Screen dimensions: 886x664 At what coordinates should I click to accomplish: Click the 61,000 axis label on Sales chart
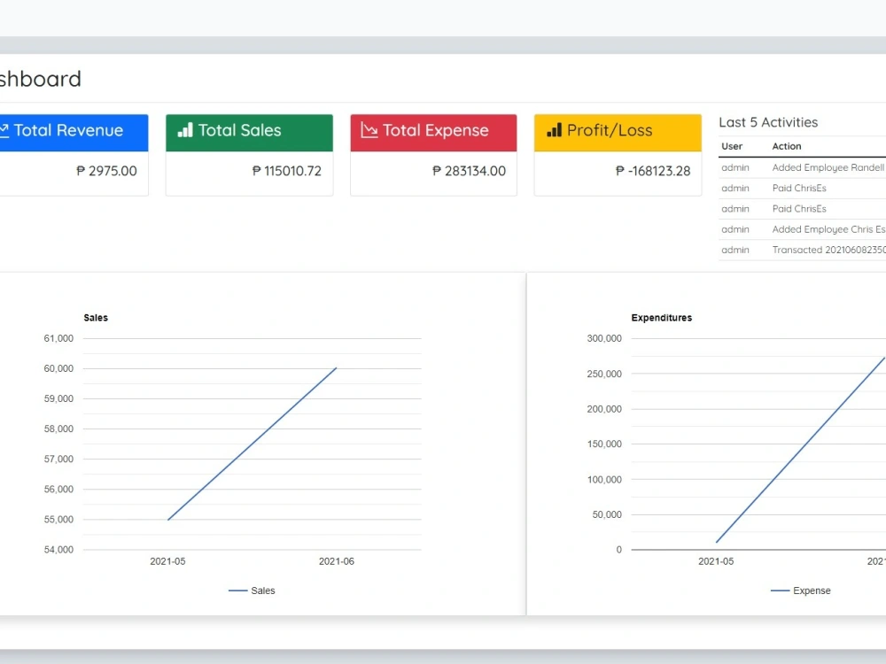tap(58, 338)
